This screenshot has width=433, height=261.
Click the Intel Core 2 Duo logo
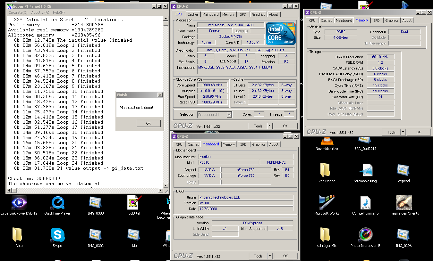(x=281, y=34)
